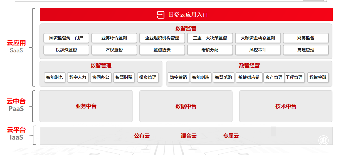Click the login icon beside 国资云应用入口
Image resolution: width=338 pixels, height=155 pixels.
point(161,15)
